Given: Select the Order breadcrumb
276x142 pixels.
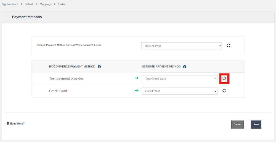Looking at the screenshot, I should (x=62, y=4).
